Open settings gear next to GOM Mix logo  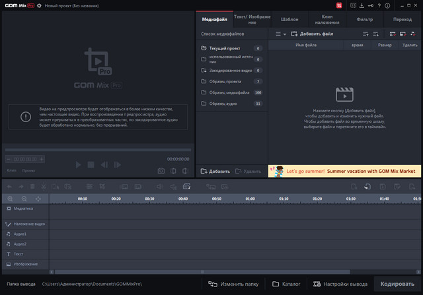[39, 5]
